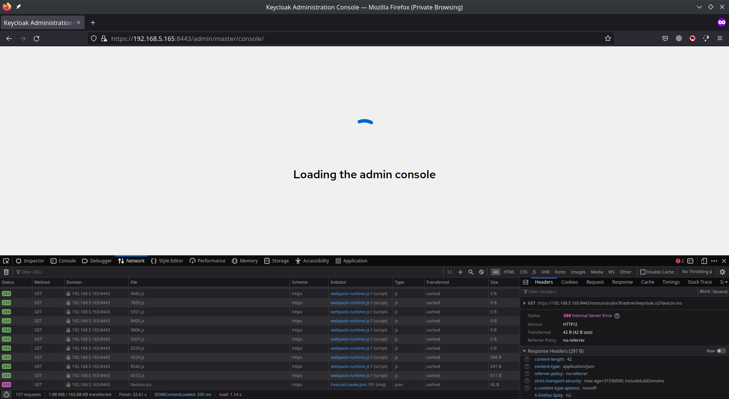Filter requests by All types
The height and width of the screenshot is (399, 729).
pyautogui.click(x=495, y=272)
